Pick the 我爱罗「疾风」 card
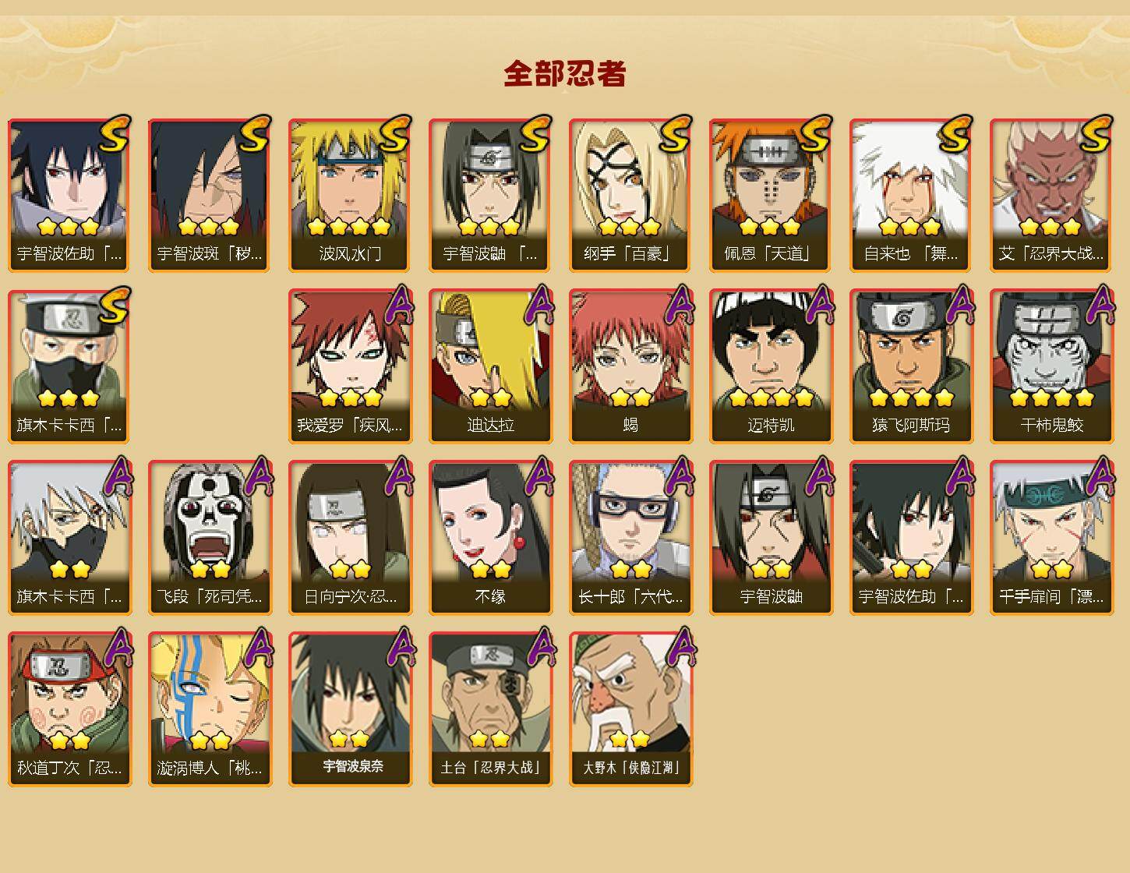 (x=350, y=366)
